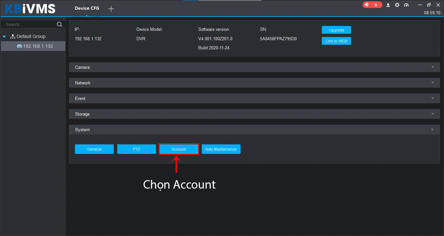The image size is (444, 236).
Task: Switch to the Device CFG tab
Action: (87, 8)
